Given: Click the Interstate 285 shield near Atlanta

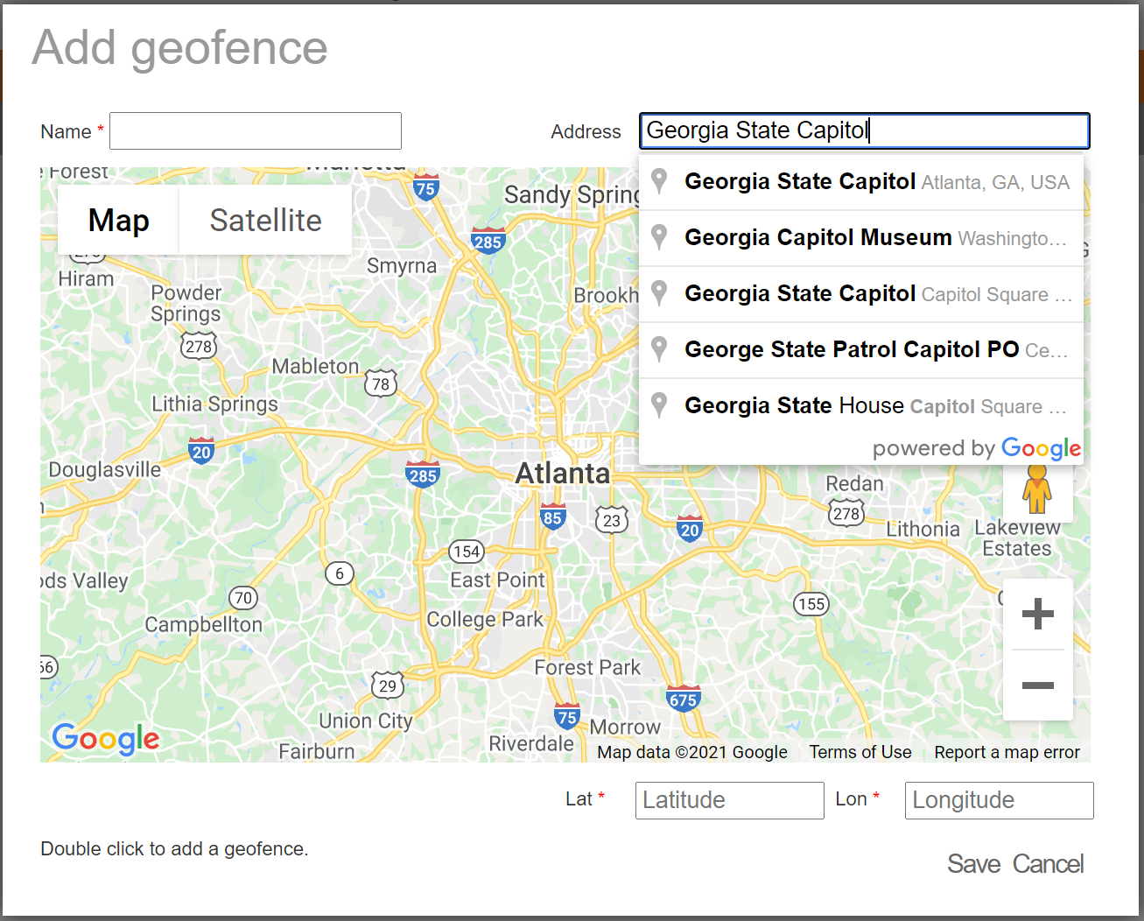Looking at the screenshot, I should [x=423, y=475].
